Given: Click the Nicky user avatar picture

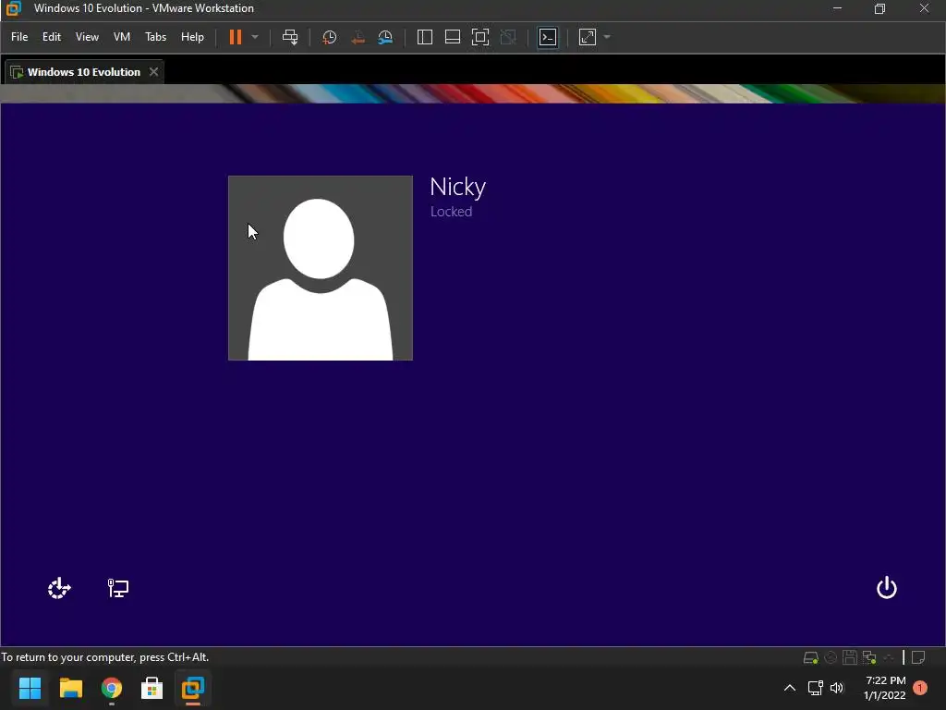Looking at the screenshot, I should [x=321, y=268].
